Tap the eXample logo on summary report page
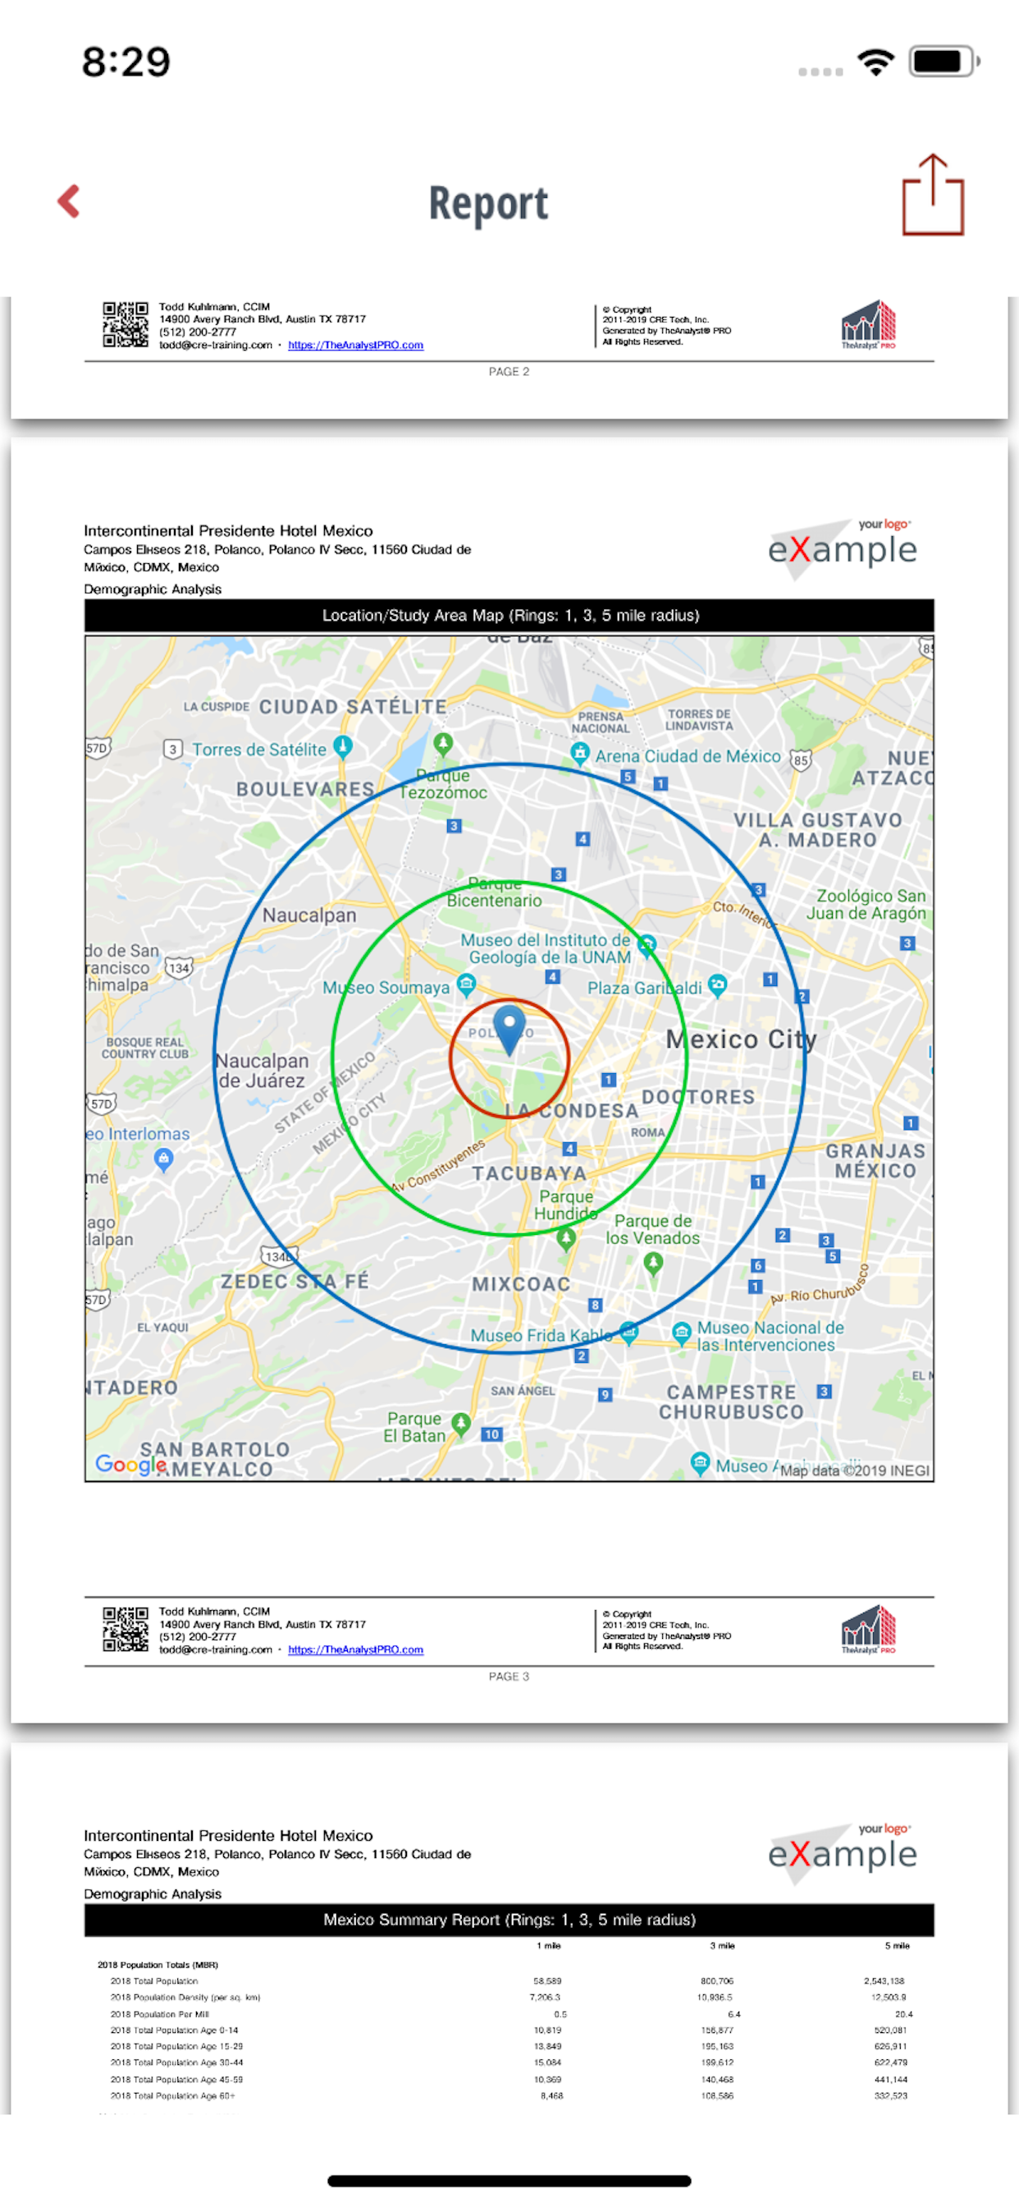 tap(842, 1853)
